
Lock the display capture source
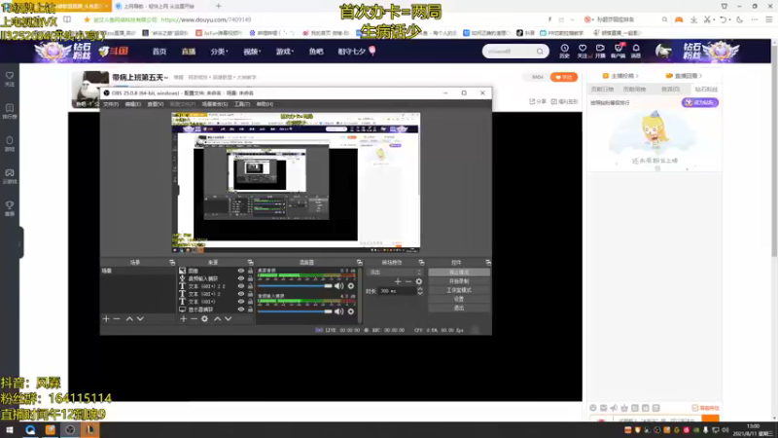click(250, 309)
